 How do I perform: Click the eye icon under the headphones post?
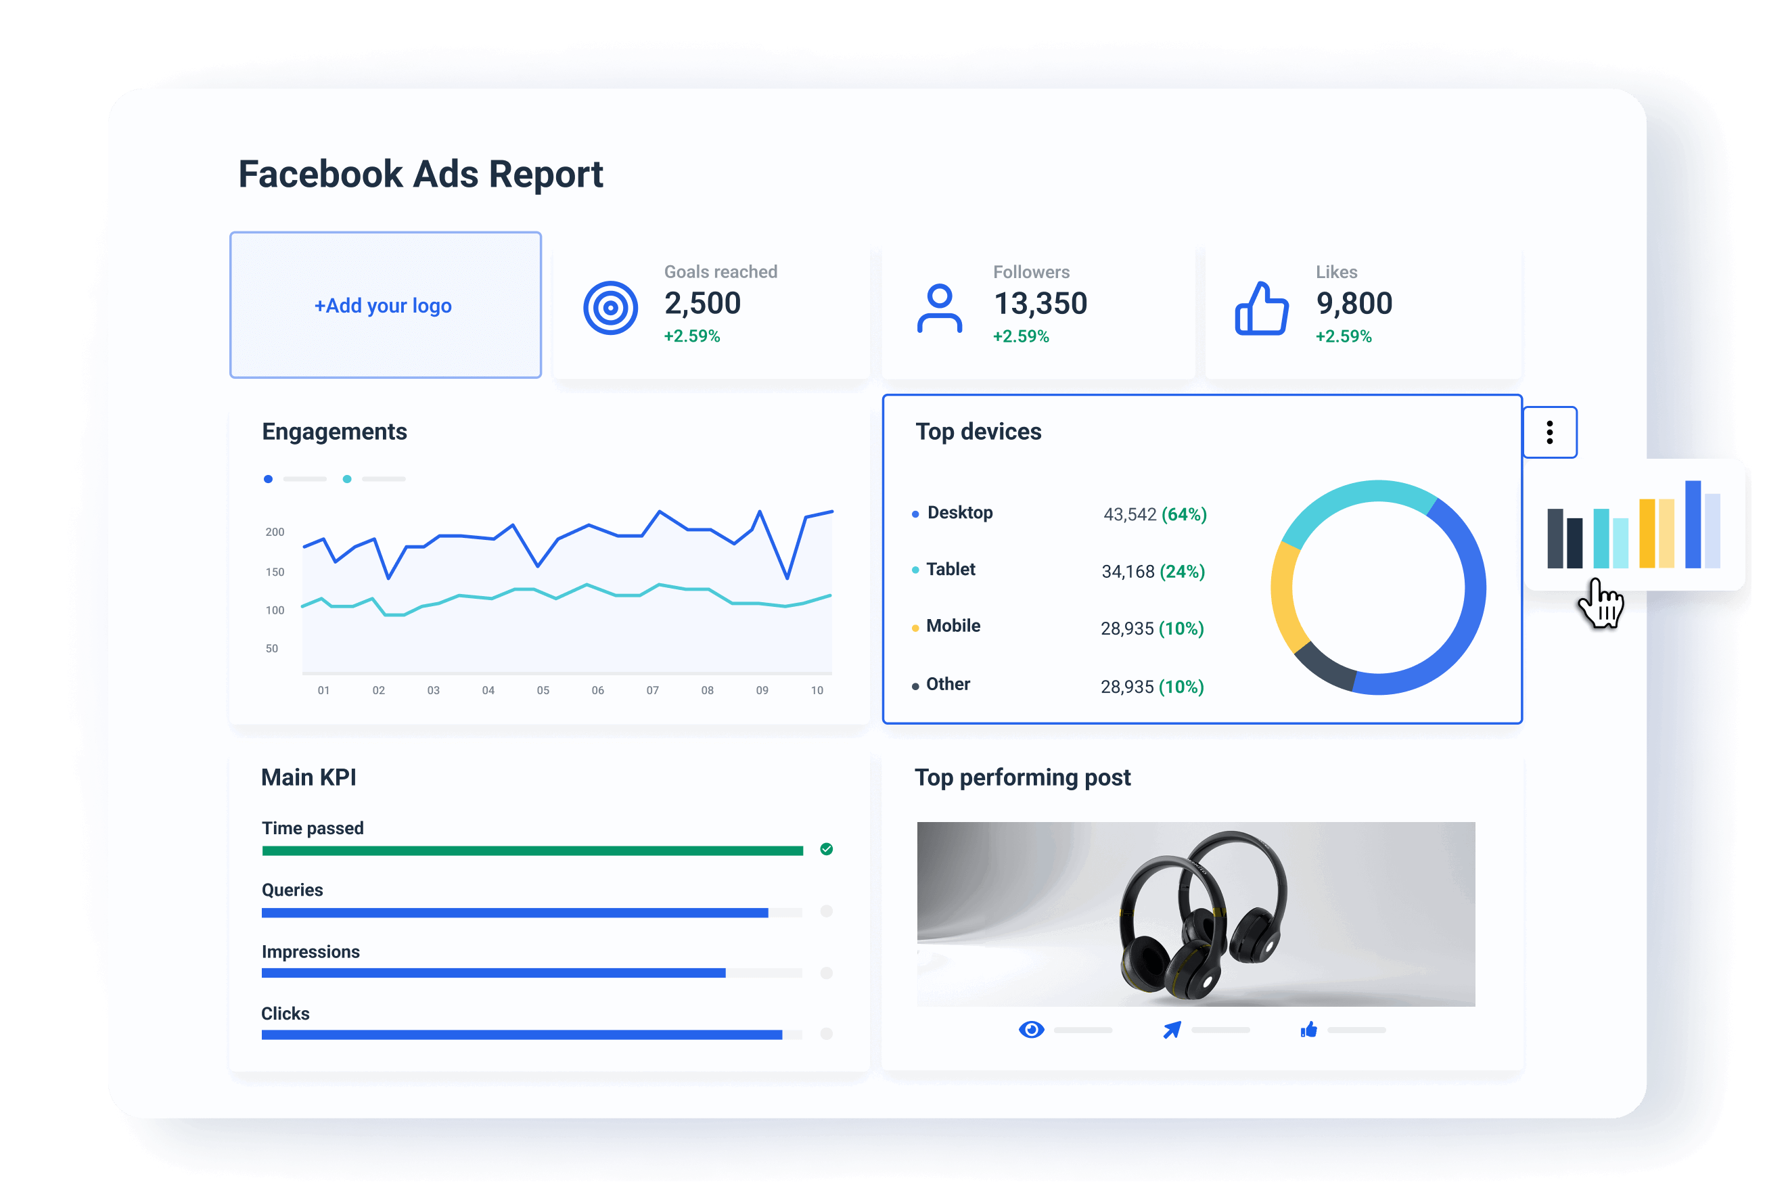click(1032, 1029)
